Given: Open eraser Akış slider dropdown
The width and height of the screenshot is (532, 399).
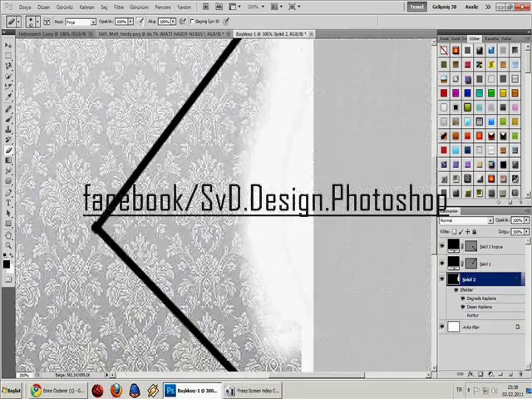Looking at the screenshot, I should (174, 22).
